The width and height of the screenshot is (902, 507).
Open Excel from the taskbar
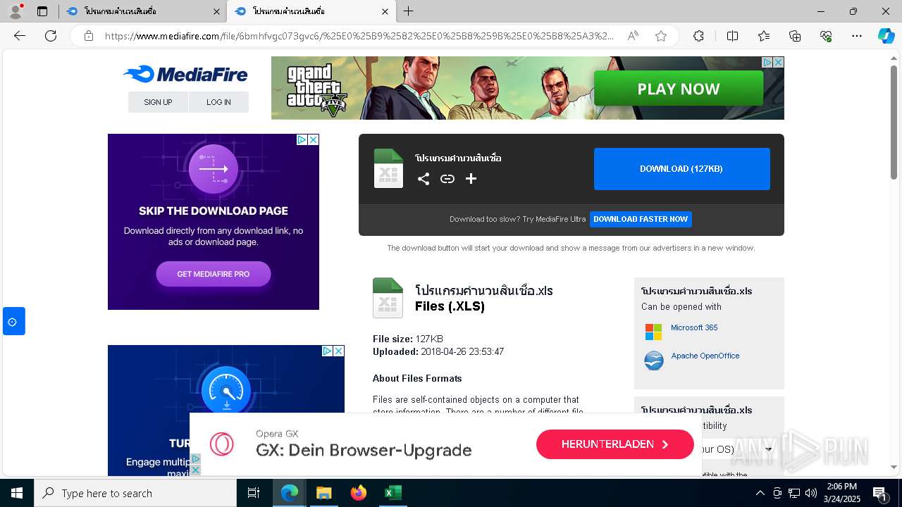tap(393, 493)
